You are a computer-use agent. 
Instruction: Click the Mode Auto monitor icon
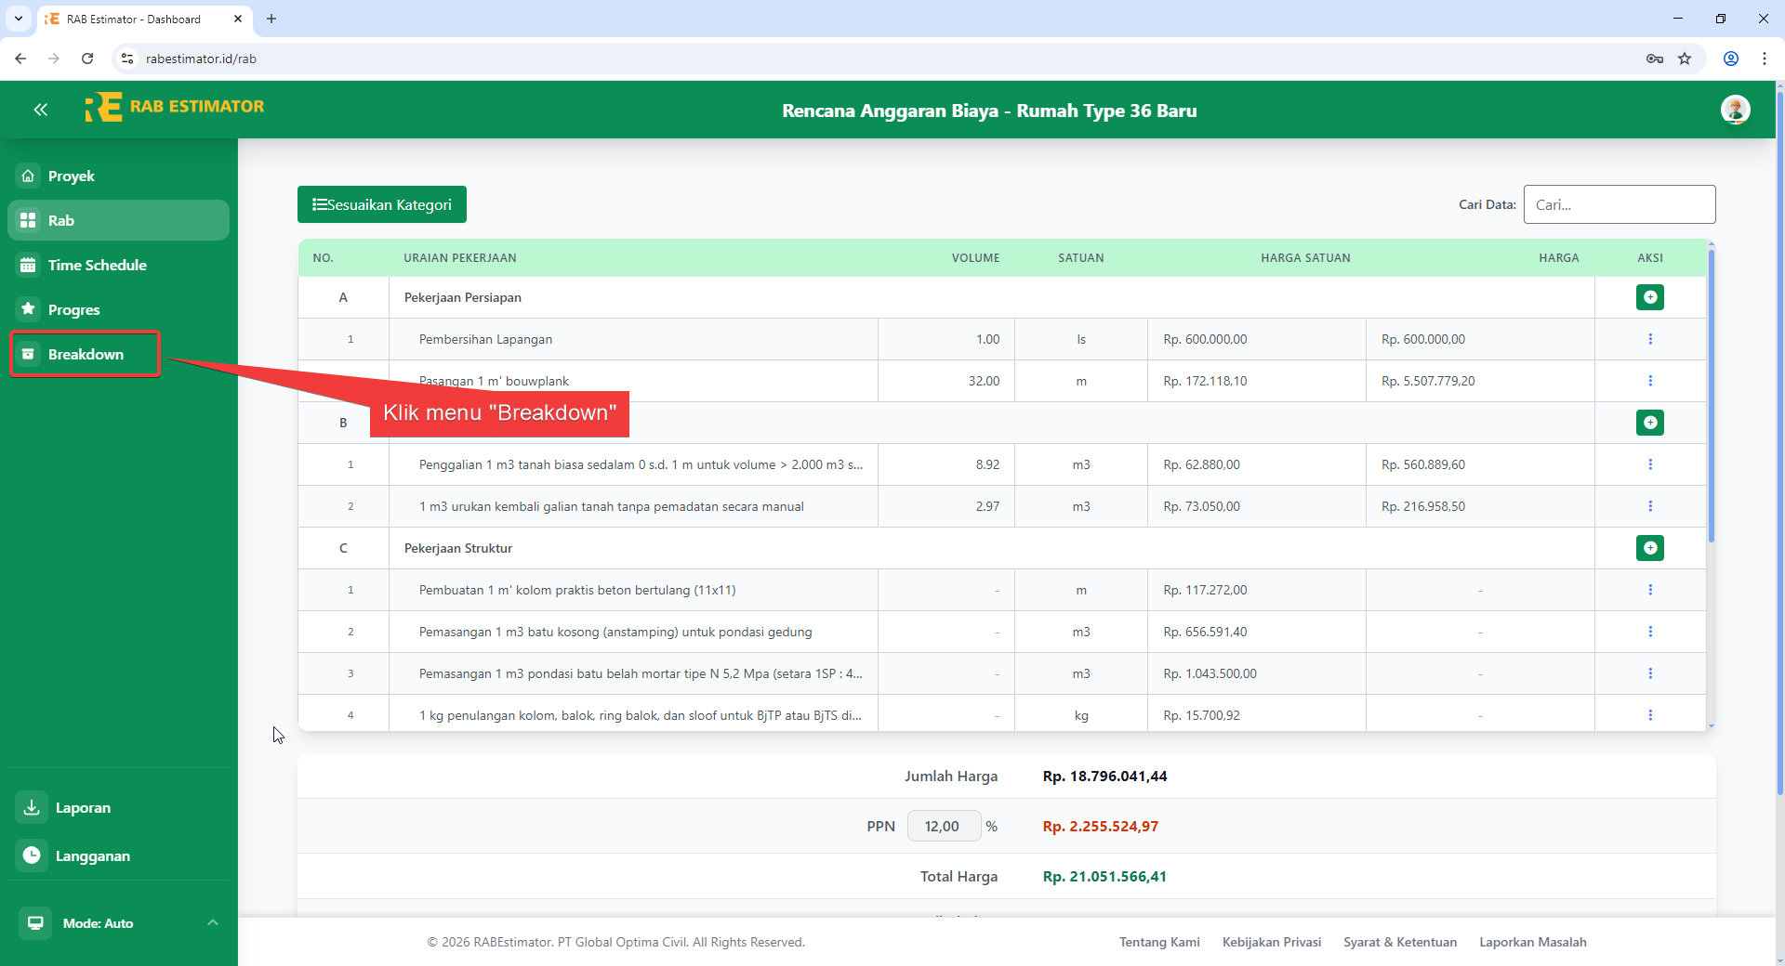point(34,922)
